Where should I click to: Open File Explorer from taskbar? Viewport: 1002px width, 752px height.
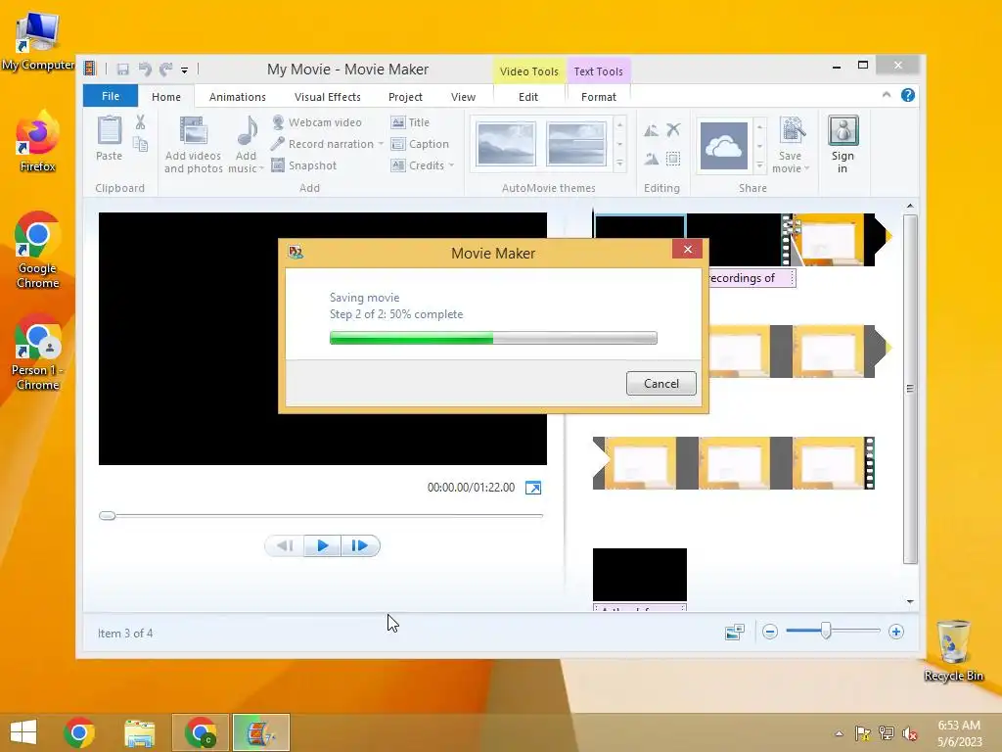(x=139, y=732)
